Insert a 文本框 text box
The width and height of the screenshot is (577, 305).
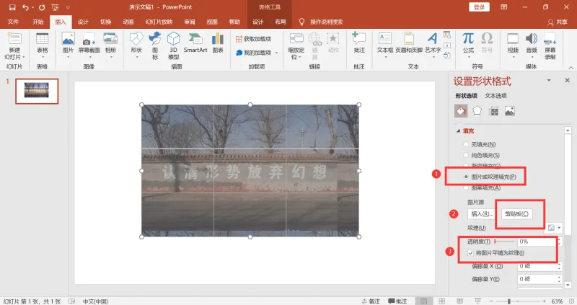click(385, 46)
